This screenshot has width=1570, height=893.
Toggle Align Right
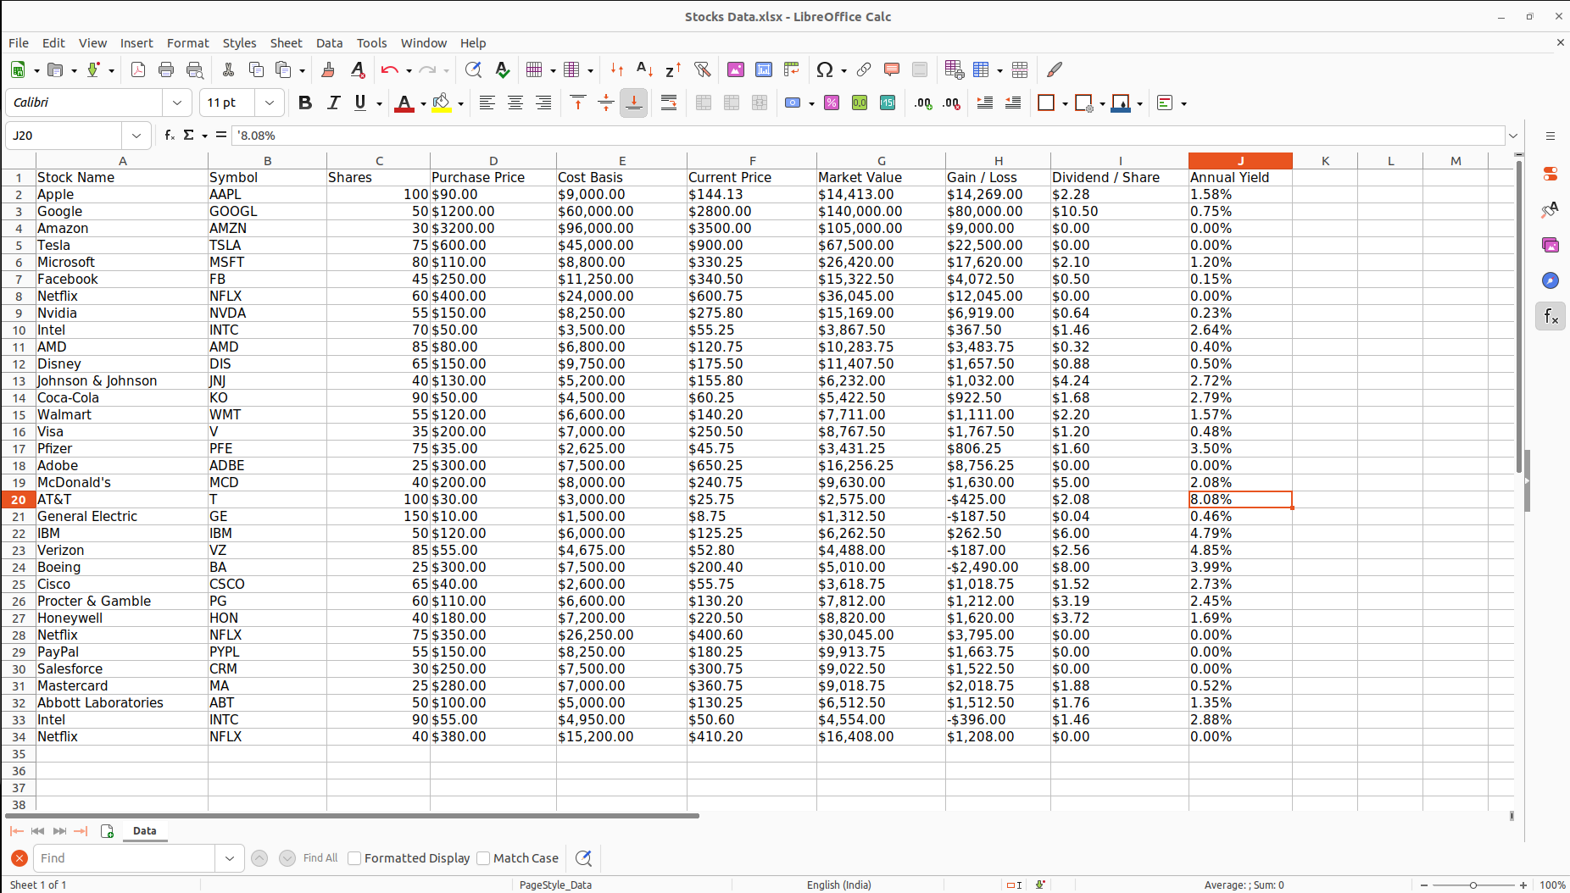[x=543, y=103]
